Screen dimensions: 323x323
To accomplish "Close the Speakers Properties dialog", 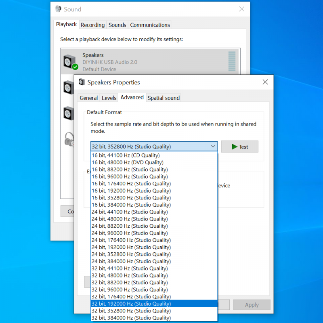I will [265, 82].
